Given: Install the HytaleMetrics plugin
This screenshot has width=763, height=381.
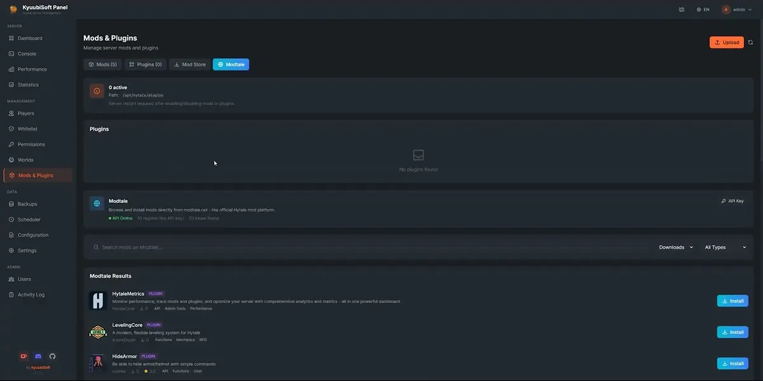Looking at the screenshot, I should click(x=732, y=301).
